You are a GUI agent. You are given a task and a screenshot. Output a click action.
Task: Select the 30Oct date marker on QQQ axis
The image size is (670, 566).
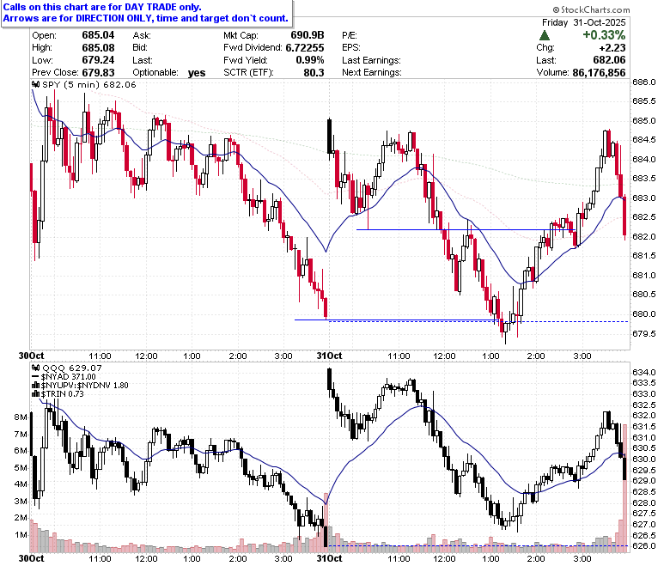pos(31,558)
